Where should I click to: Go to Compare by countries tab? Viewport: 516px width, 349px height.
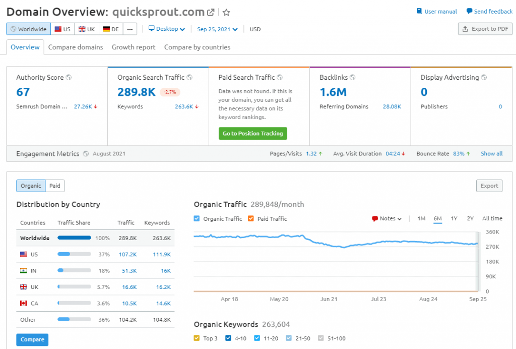point(198,47)
